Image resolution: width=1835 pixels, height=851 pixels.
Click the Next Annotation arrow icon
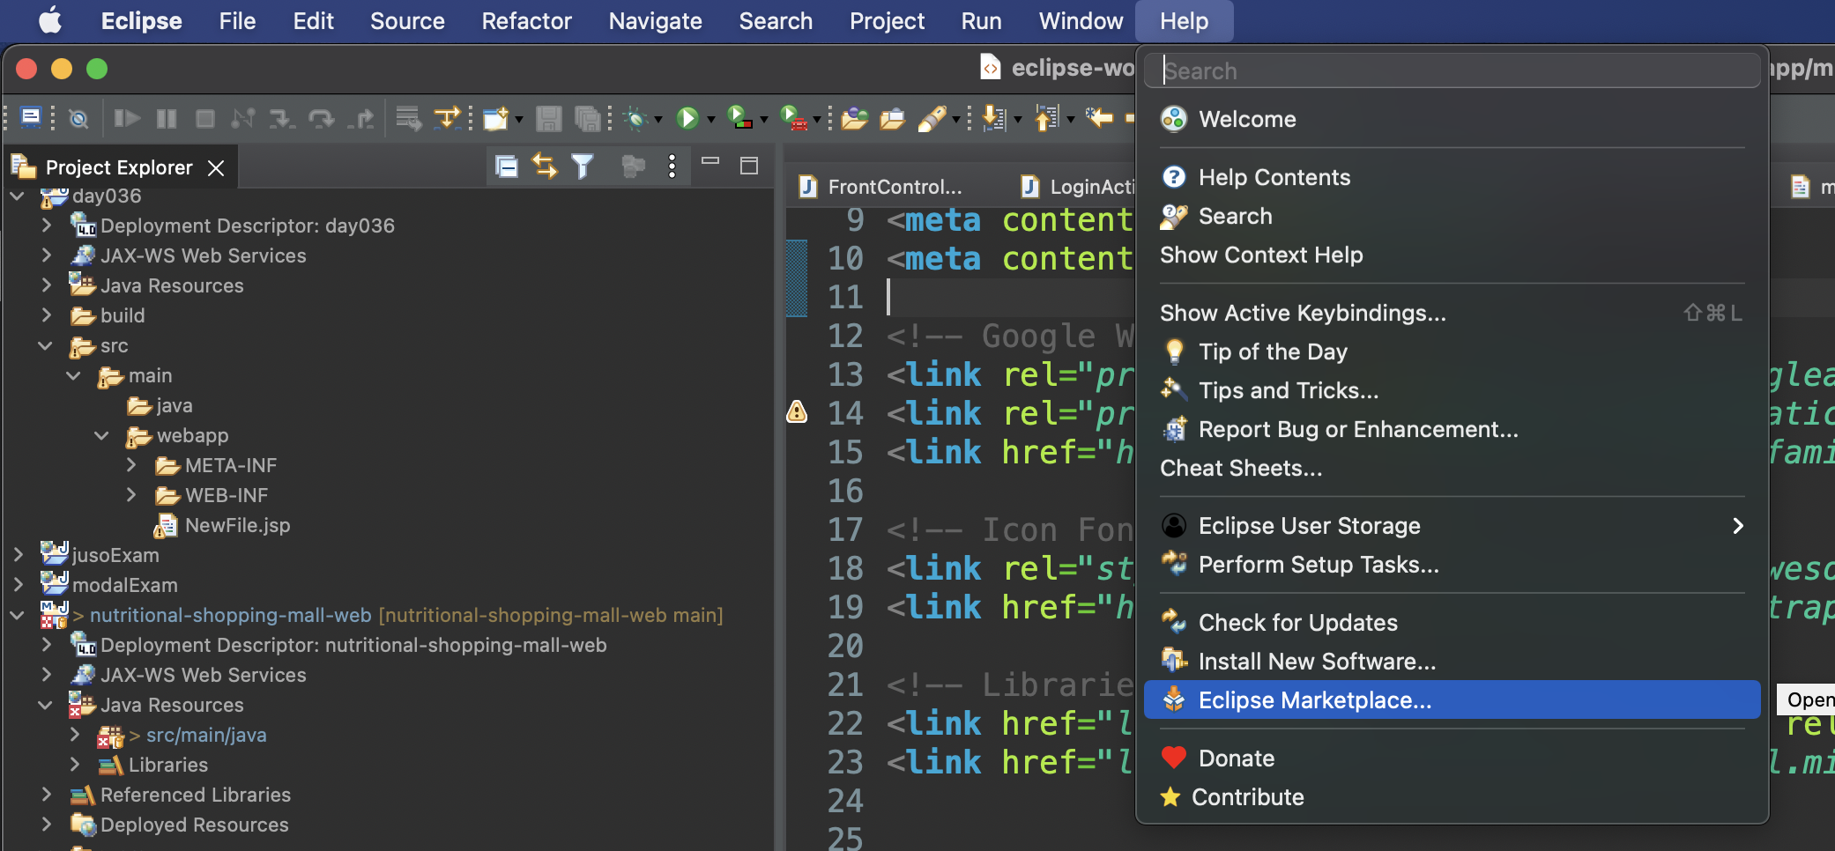coord(993,118)
